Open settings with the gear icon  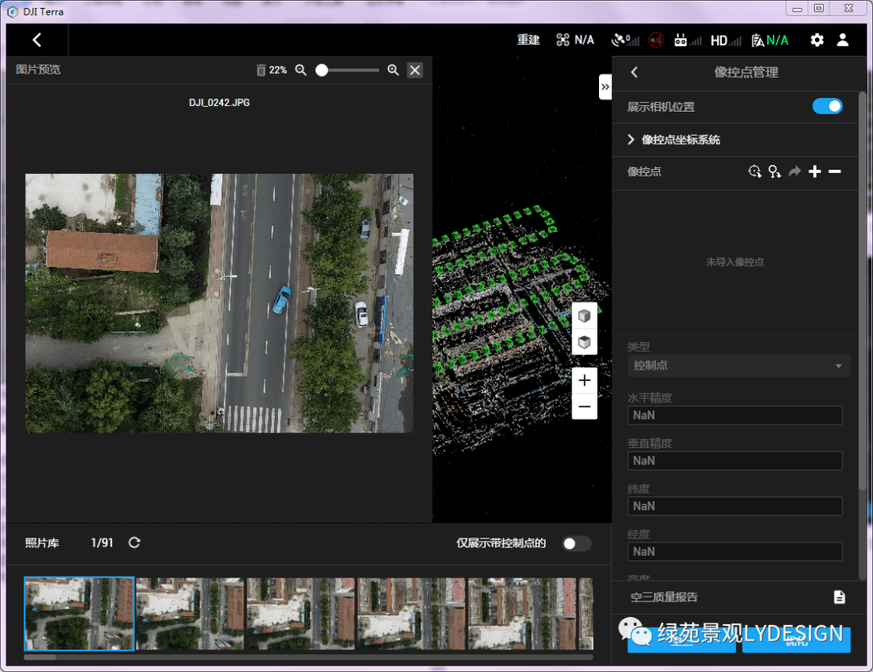pos(817,40)
